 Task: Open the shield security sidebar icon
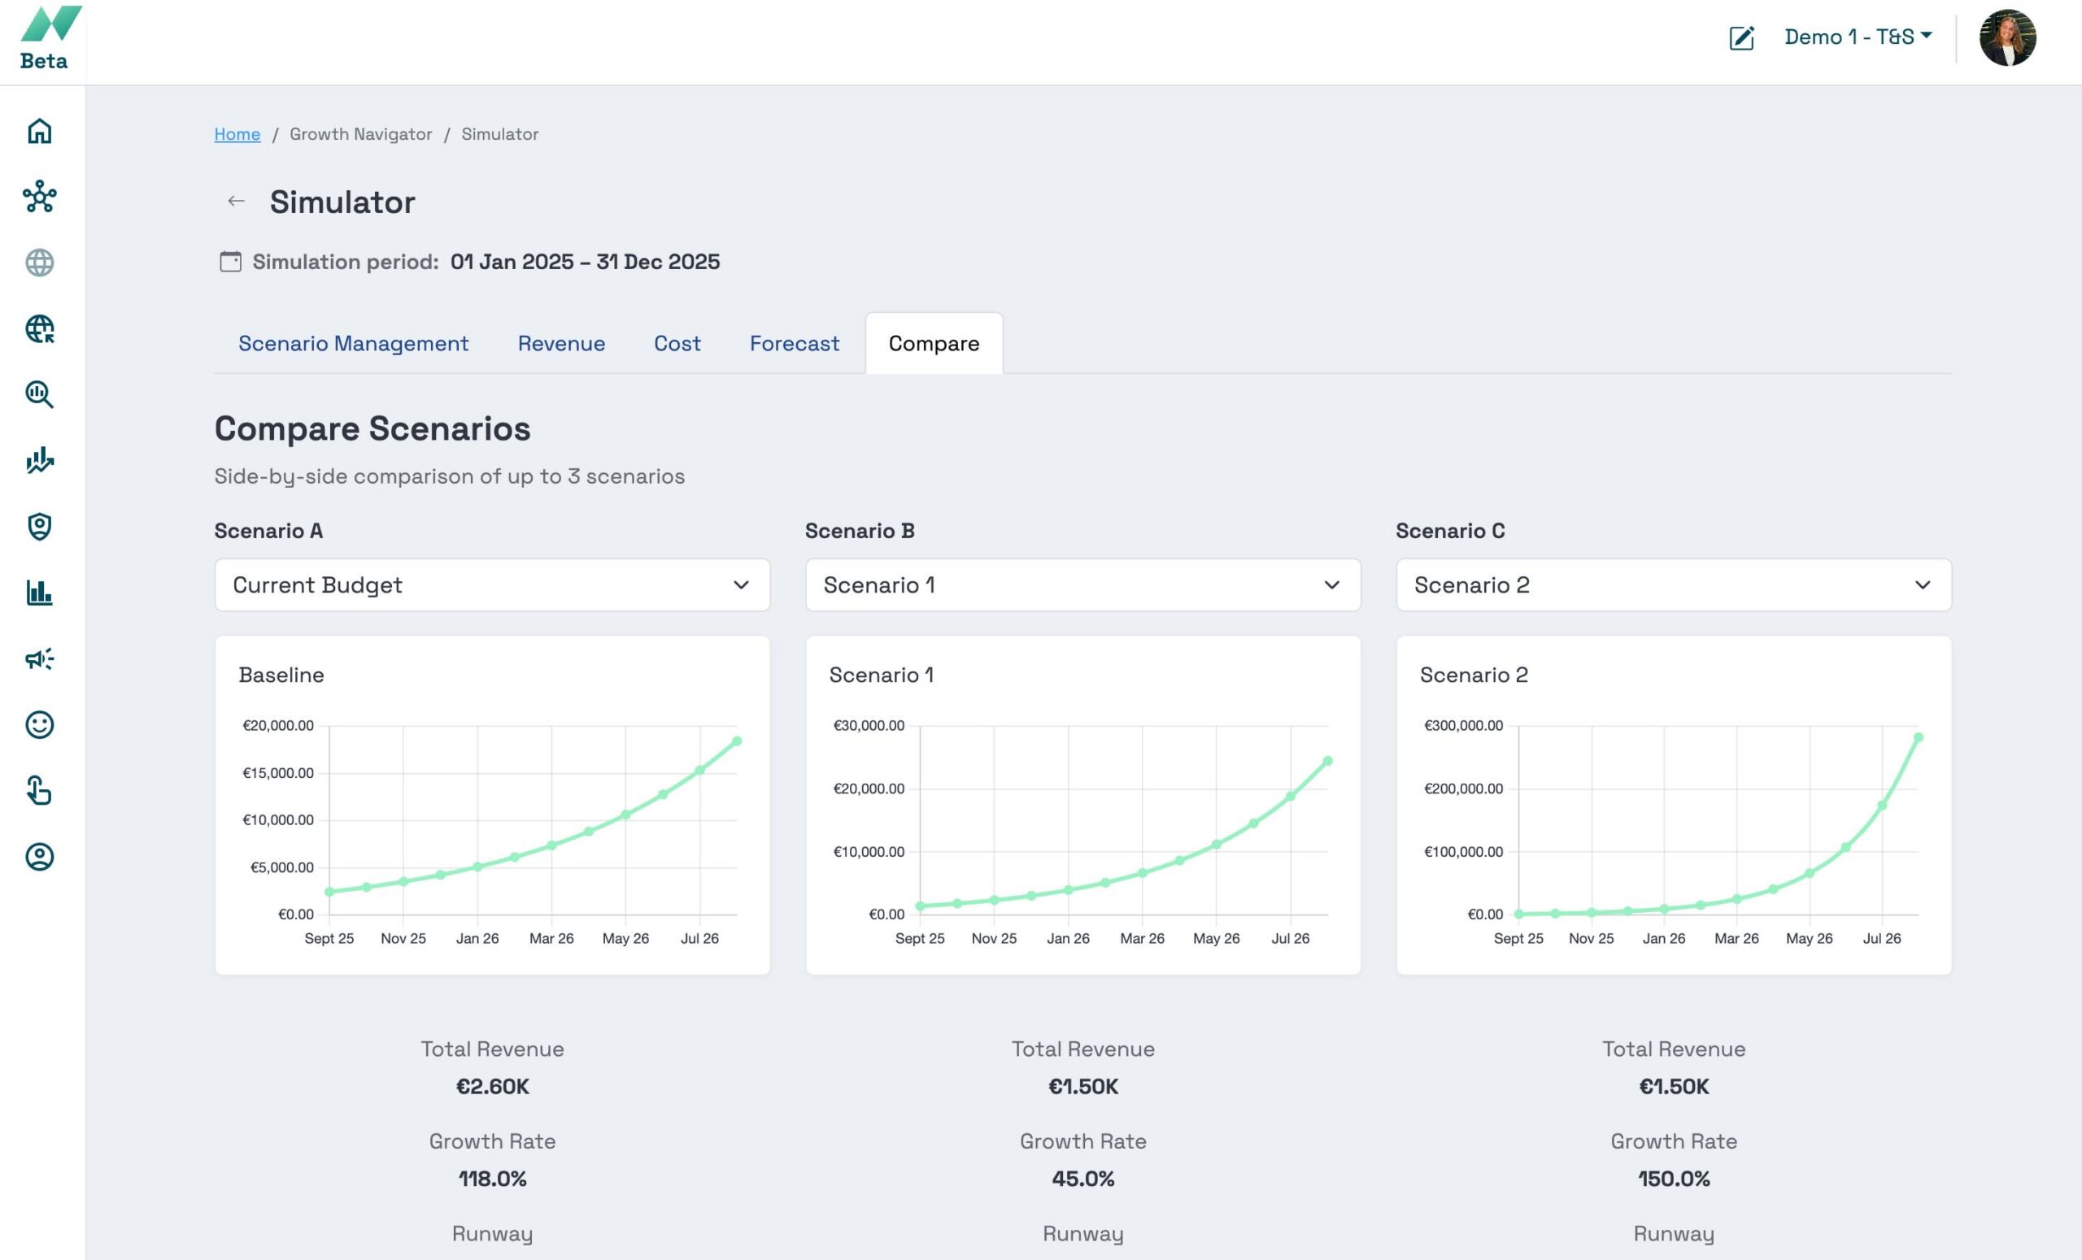coord(40,526)
